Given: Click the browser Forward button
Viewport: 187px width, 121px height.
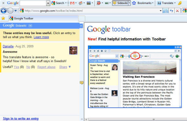Looking at the screenshot, I should [x=10, y=11].
